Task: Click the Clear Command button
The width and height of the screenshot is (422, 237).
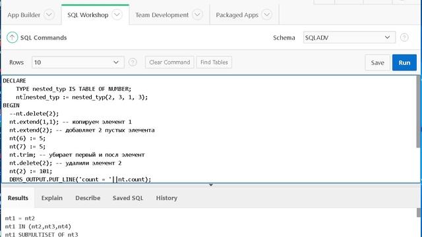Action: pos(169,63)
